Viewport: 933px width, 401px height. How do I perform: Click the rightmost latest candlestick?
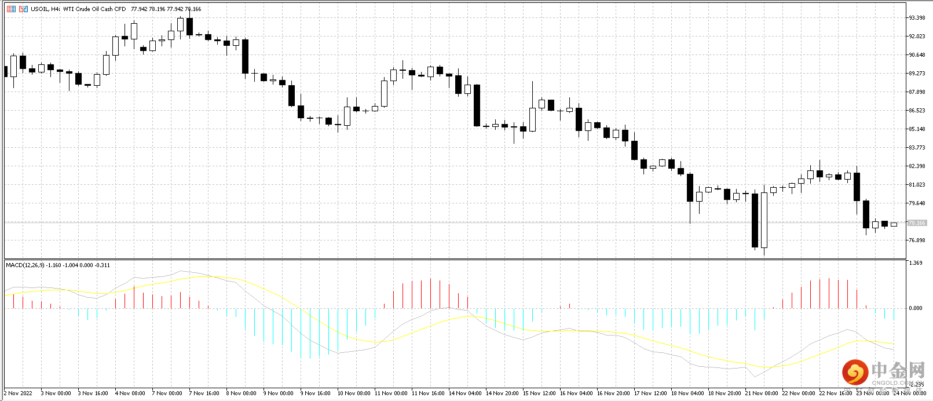pyautogui.click(x=894, y=224)
